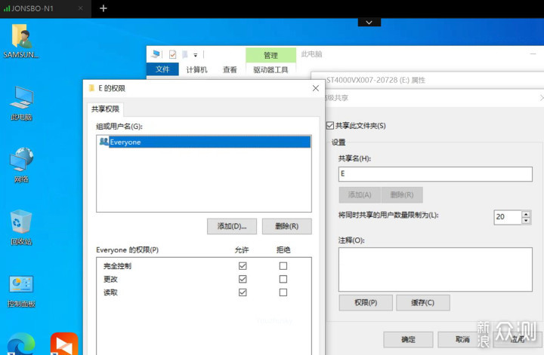Click the user limit number field
Image resolution: width=544 pixels, height=355 pixels.
tap(508, 217)
